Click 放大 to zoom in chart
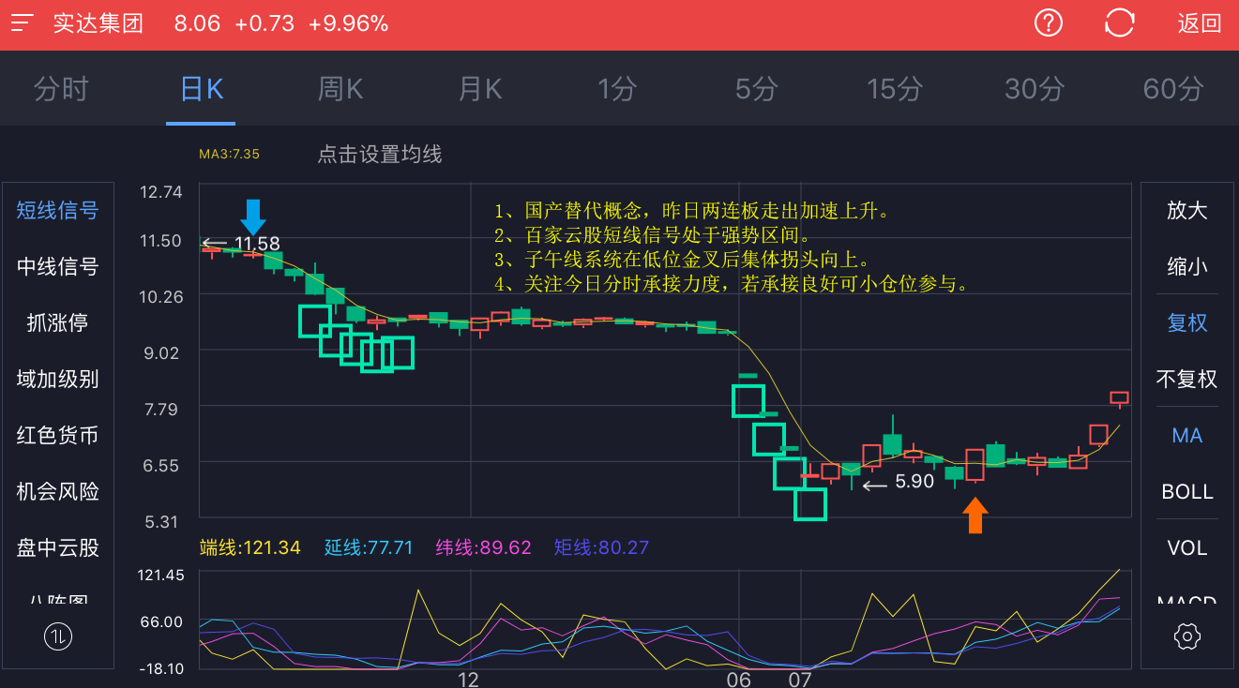This screenshot has height=688, width=1239. pos(1186,210)
